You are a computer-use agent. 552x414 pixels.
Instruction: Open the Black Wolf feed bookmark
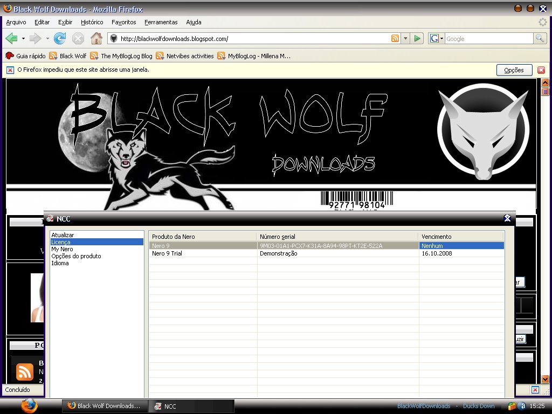pyautogui.click(x=67, y=56)
